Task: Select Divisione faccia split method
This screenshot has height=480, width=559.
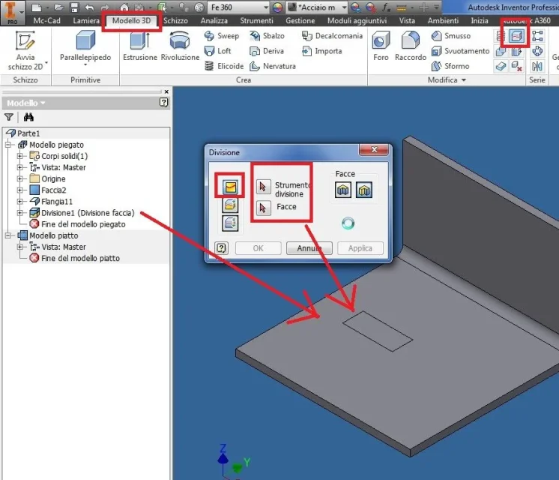Action: click(x=230, y=187)
